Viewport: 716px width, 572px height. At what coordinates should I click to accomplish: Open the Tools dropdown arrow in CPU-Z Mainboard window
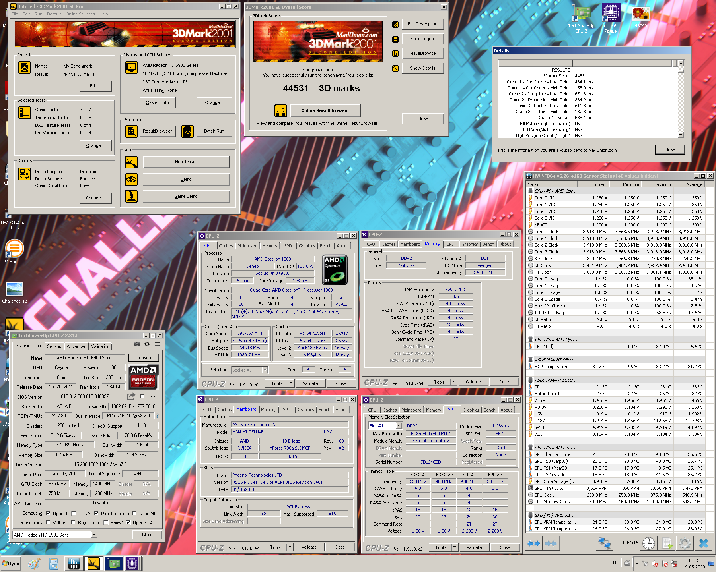click(x=290, y=547)
